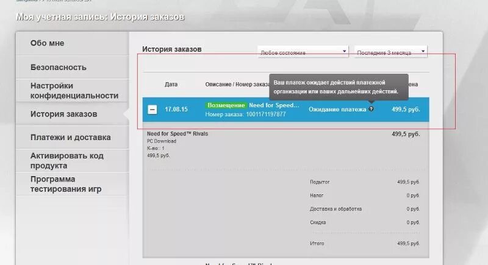
Task: Click the PC Download text
Action: 162,141
